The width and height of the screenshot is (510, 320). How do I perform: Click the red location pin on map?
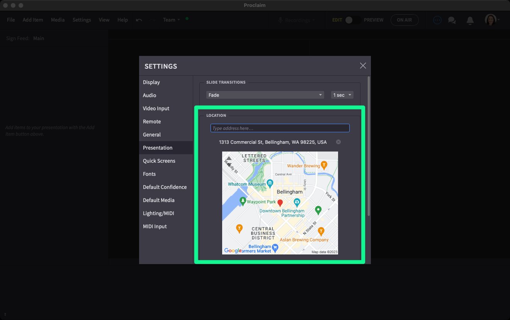point(280,203)
